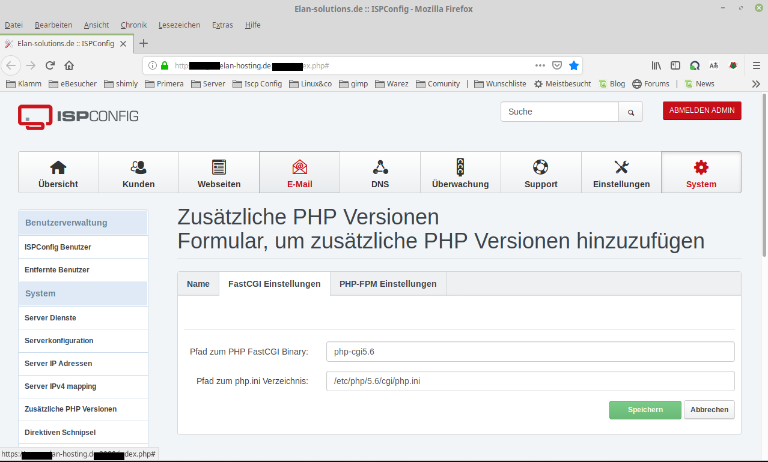
Task: Reload the current page
Action: [x=50, y=65]
